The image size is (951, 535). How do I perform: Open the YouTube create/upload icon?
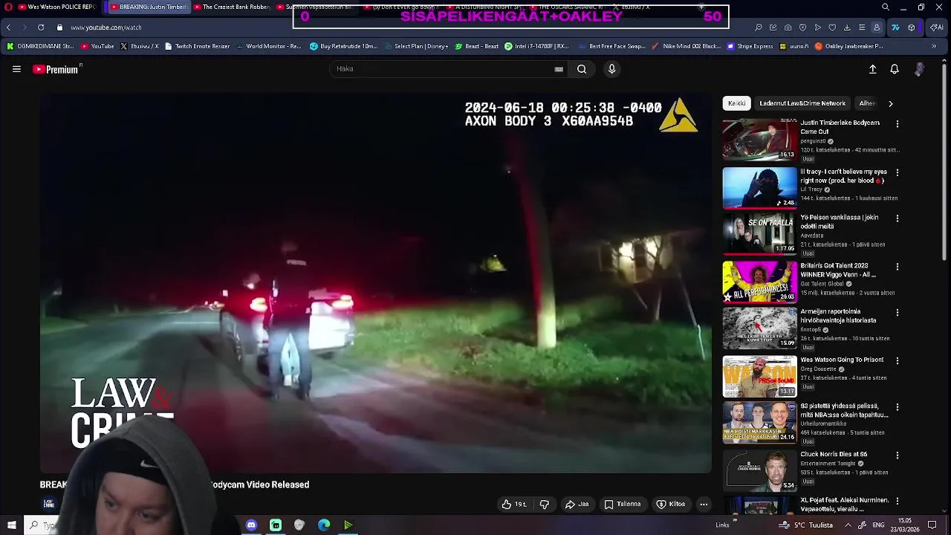point(873,69)
